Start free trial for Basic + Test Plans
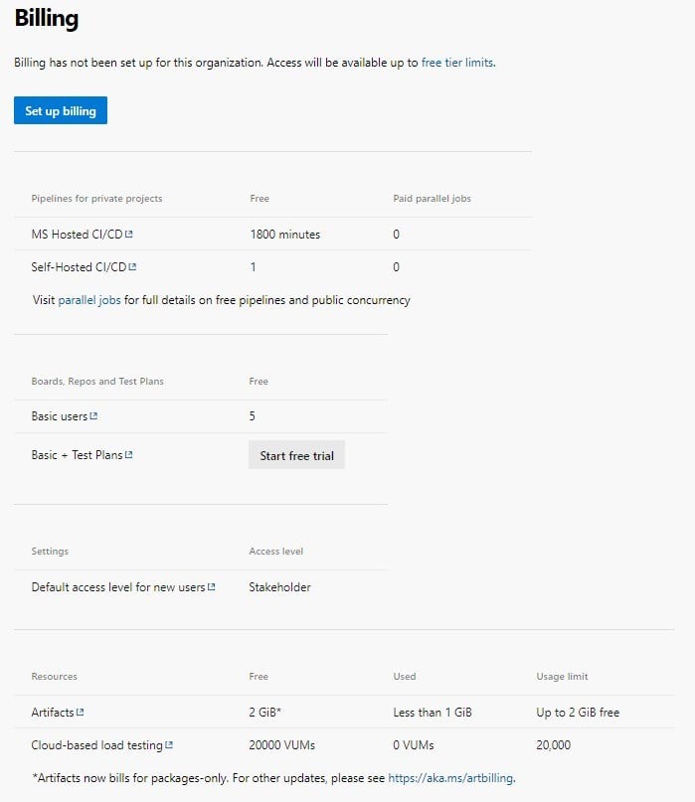 296,456
